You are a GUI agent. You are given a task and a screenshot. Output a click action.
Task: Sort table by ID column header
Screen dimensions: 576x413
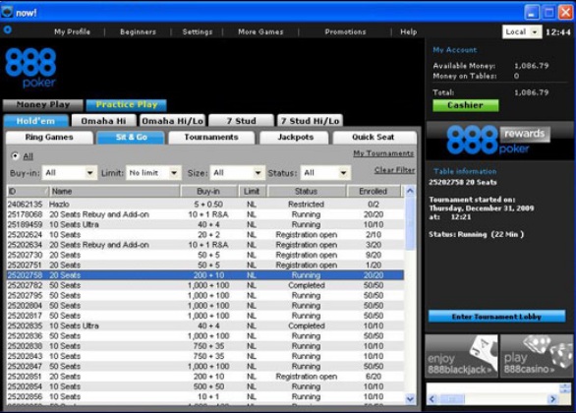pos(28,192)
